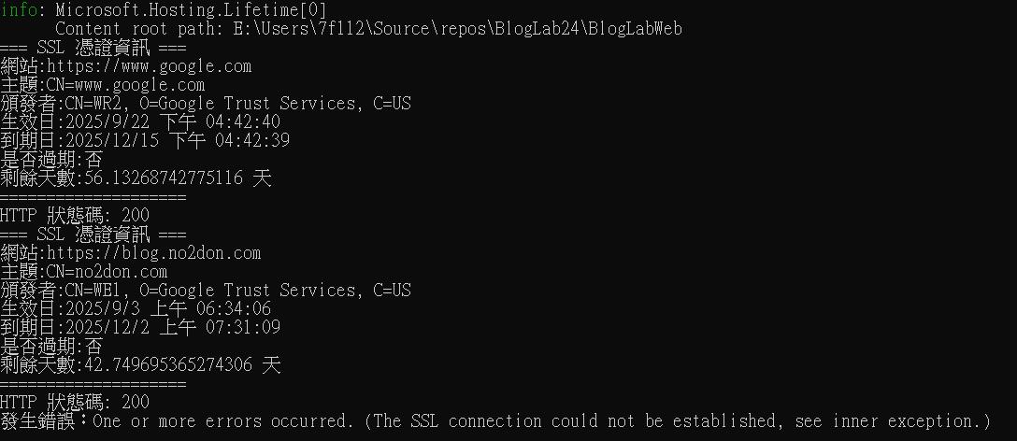Viewport: 1017px width, 441px height.
Task: Click the first "=== SSL 憑證資訊 ===" header
Action: point(93,48)
